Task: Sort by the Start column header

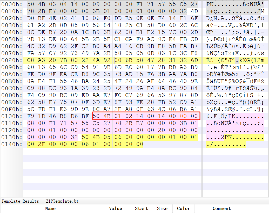Action: click(141, 208)
